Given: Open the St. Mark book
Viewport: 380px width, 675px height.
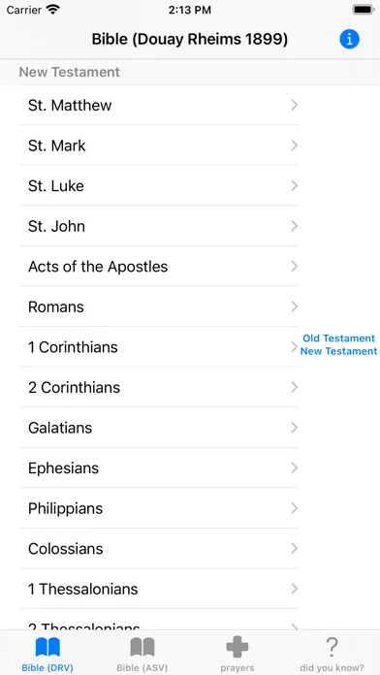Looking at the screenshot, I should [x=159, y=145].
